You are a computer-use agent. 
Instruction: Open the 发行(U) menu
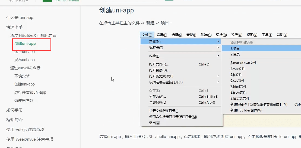pyautogui.click(x=237, y=35)
